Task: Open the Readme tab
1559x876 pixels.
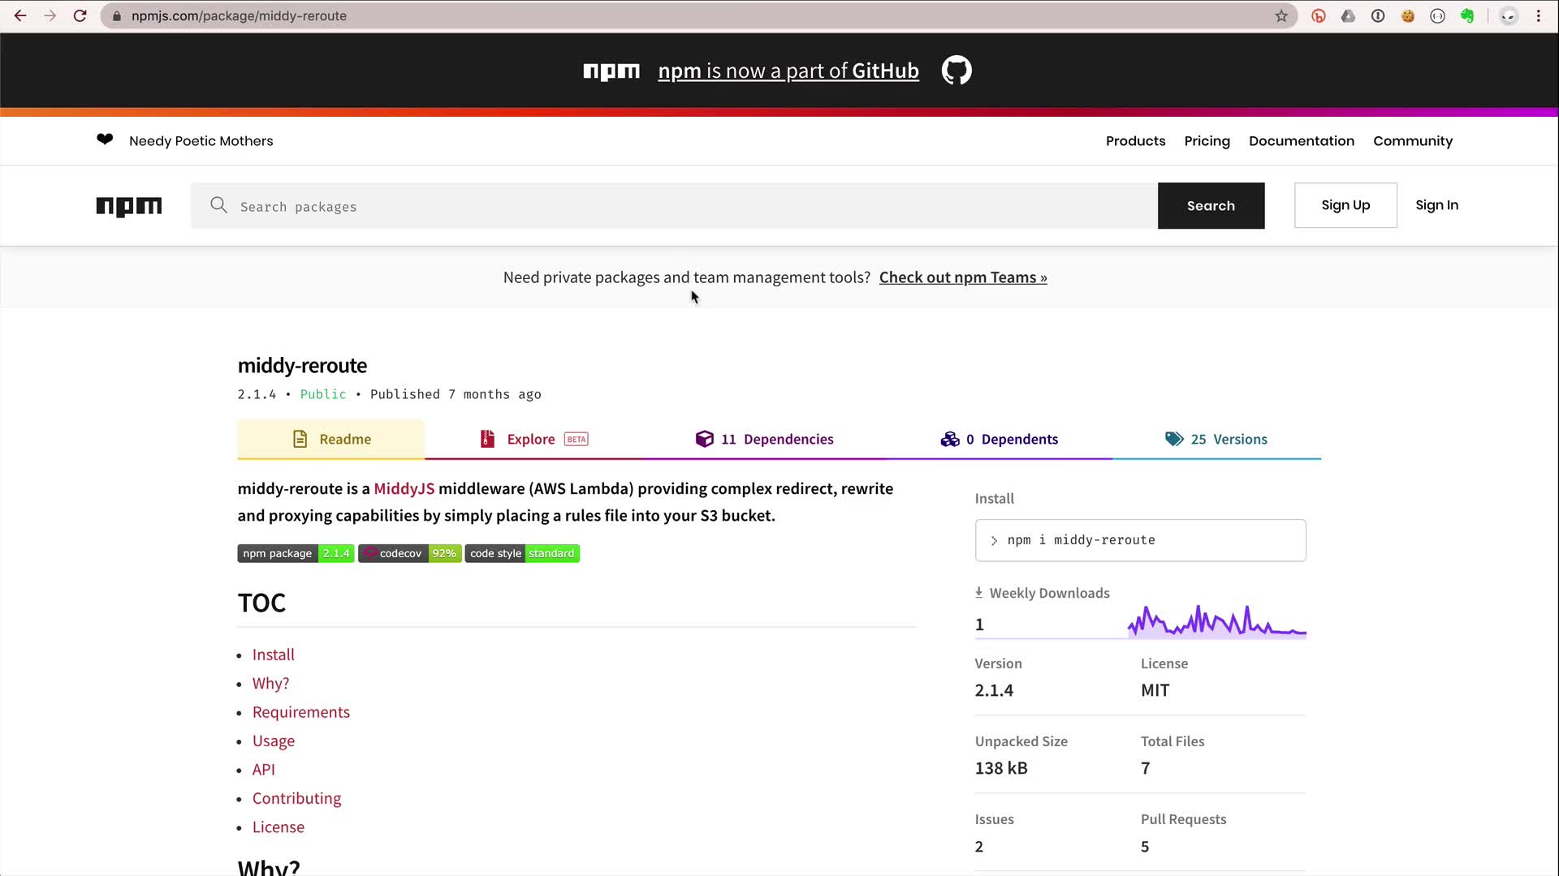Action: click(330, 439)
